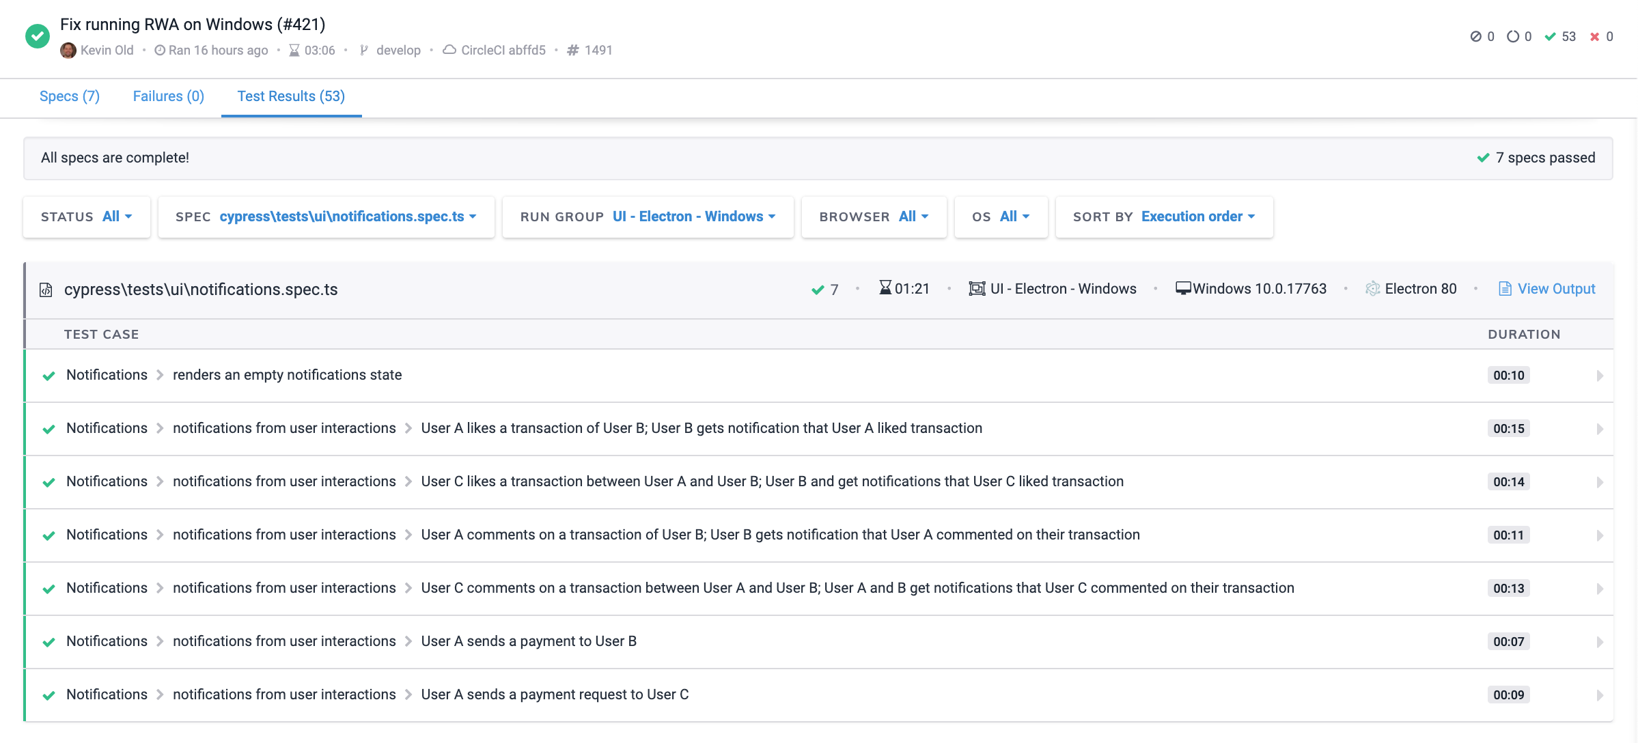Click the Windows 10.0.17763 monitor icon

[x=1183, y=289]
